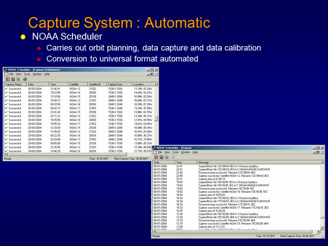Sort by the Capture Status column header
Viewport: 328px width, 246px height.
pos(15,84)
